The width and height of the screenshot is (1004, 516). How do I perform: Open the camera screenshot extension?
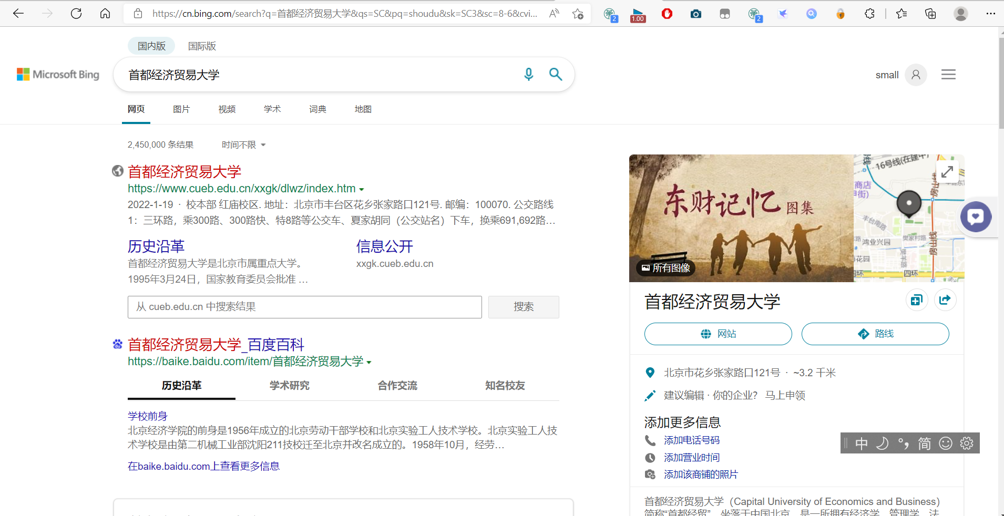pyautogui.click(x=696, y=14)
